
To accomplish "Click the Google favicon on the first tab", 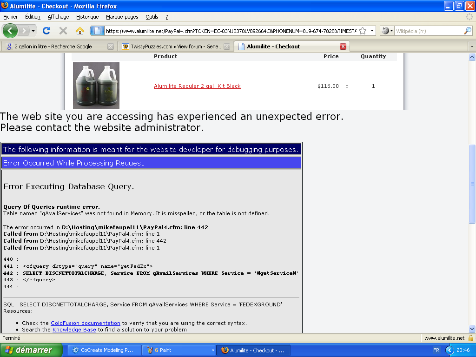I will coord(9,46).
